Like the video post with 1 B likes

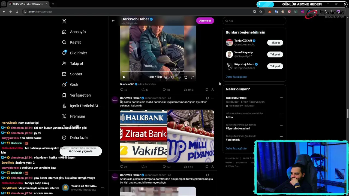click(166, 90)
